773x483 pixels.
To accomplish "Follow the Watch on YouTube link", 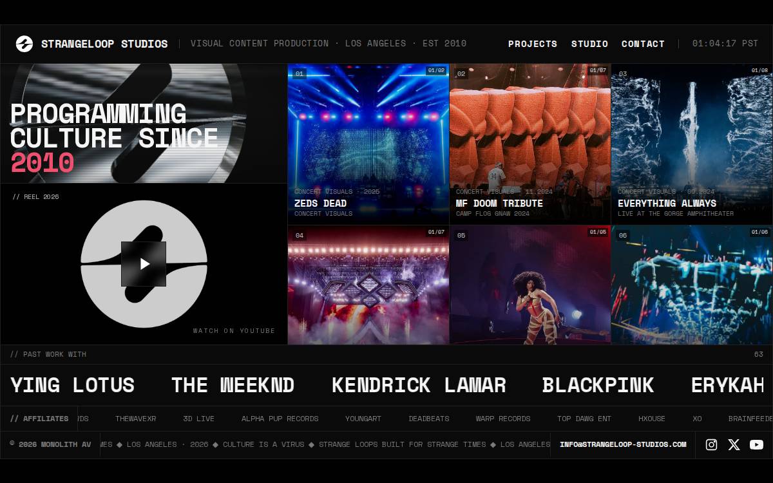I will click(x=234, y=331).
